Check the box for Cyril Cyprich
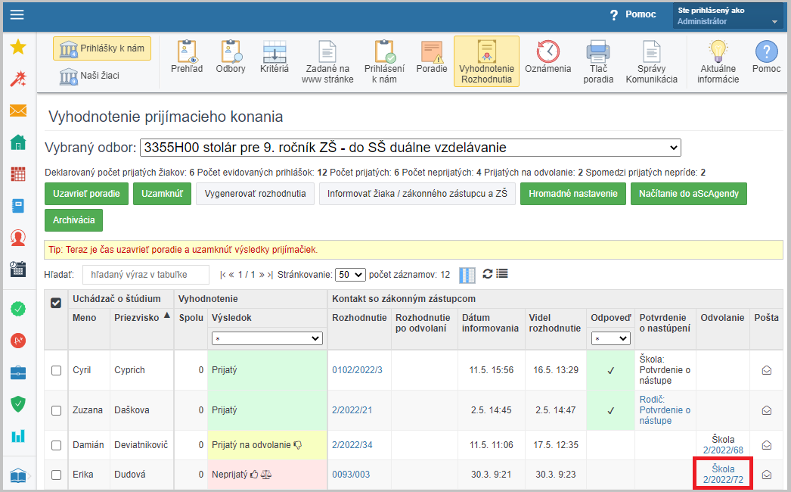 click(57, 370)
